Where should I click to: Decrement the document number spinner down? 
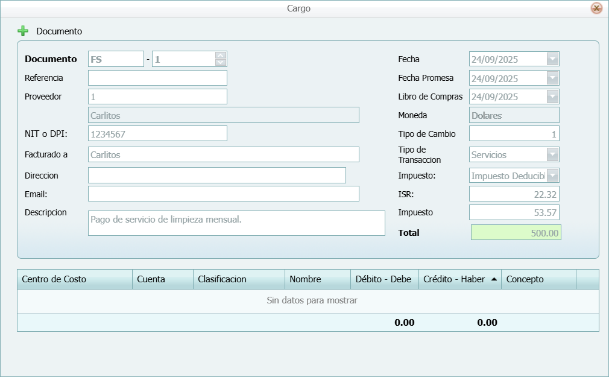click(x=221, y=62)
